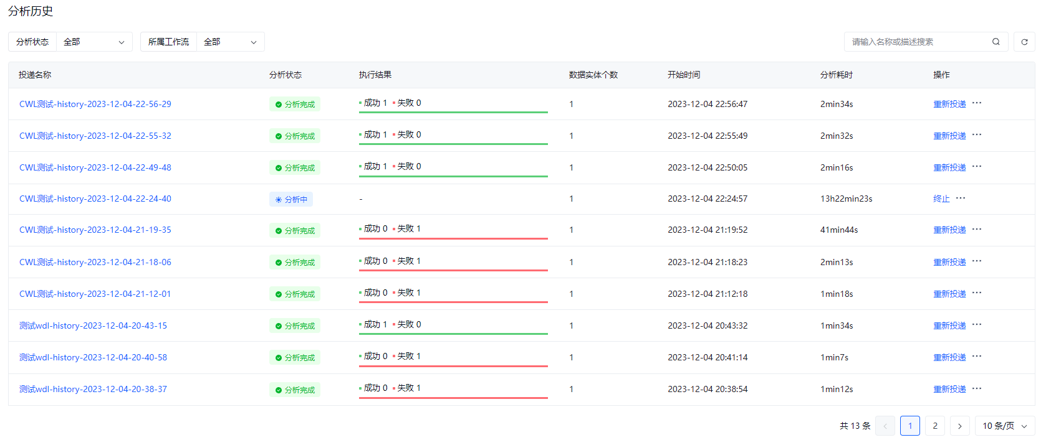Screen dimensions: 1051x445
Task: Open CWL测试-history-2023-12-04-21-12-01 link
Action: coord(95,294)
